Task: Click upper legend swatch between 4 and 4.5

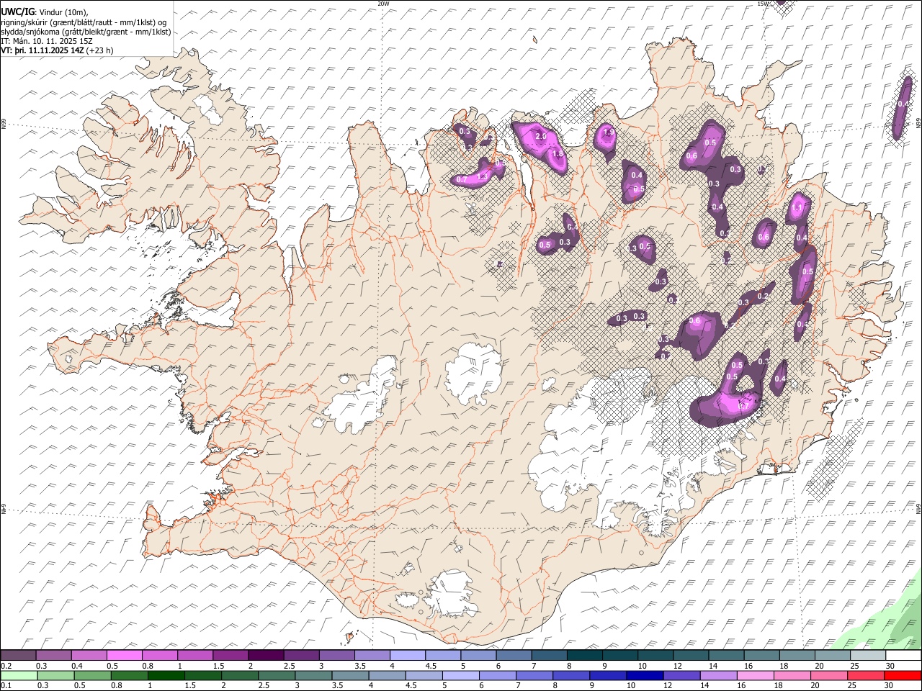Action: (x=408, y=655)
